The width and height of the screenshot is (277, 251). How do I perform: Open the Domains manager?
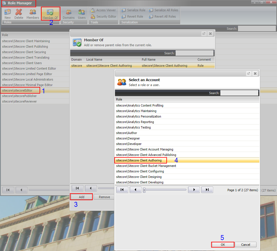pyautogui.click(x=68, y=14)
